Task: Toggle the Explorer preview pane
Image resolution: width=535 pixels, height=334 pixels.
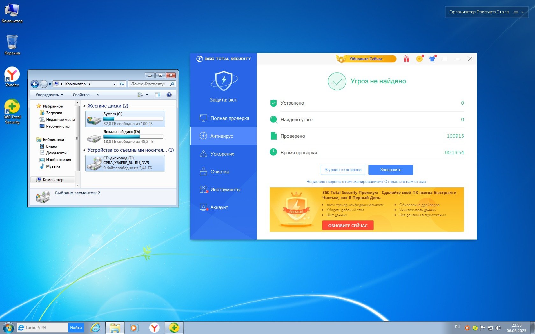Action: 158,95
